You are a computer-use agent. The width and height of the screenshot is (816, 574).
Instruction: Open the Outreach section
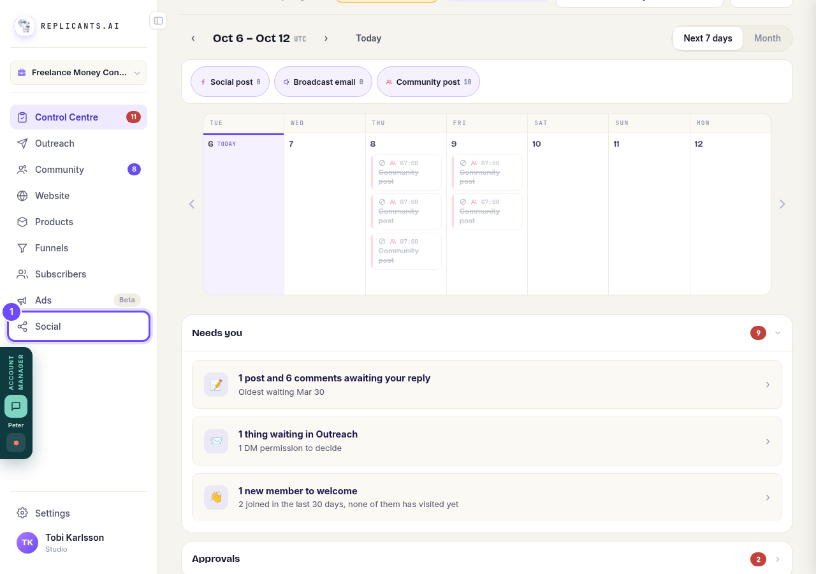tap(78, 143)
